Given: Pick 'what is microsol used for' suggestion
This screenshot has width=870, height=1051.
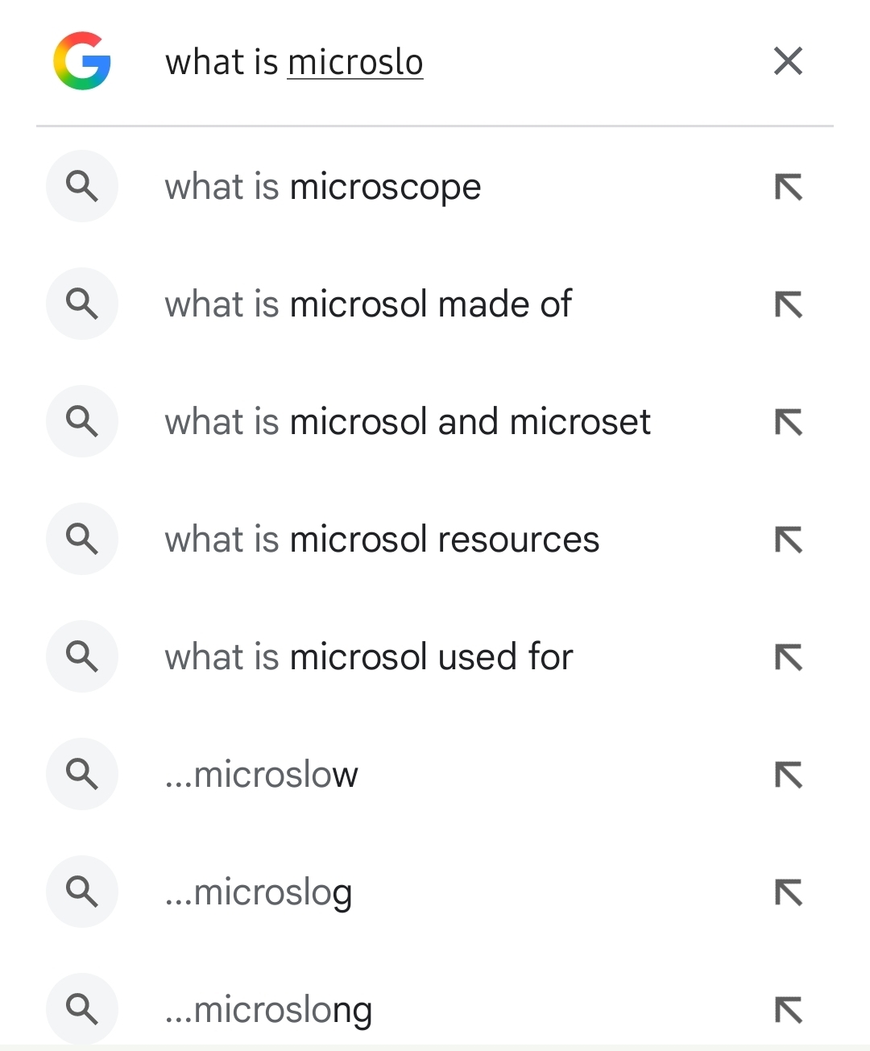Looking at the screenshot, I should point(369,657).
